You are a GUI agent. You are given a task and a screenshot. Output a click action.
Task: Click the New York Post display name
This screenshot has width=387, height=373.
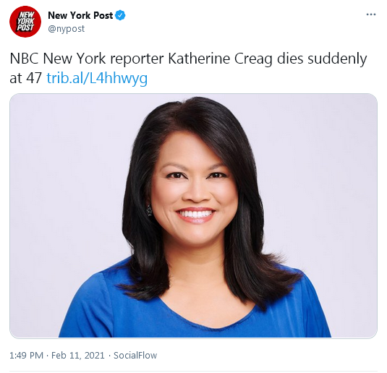tap(80, 15)
